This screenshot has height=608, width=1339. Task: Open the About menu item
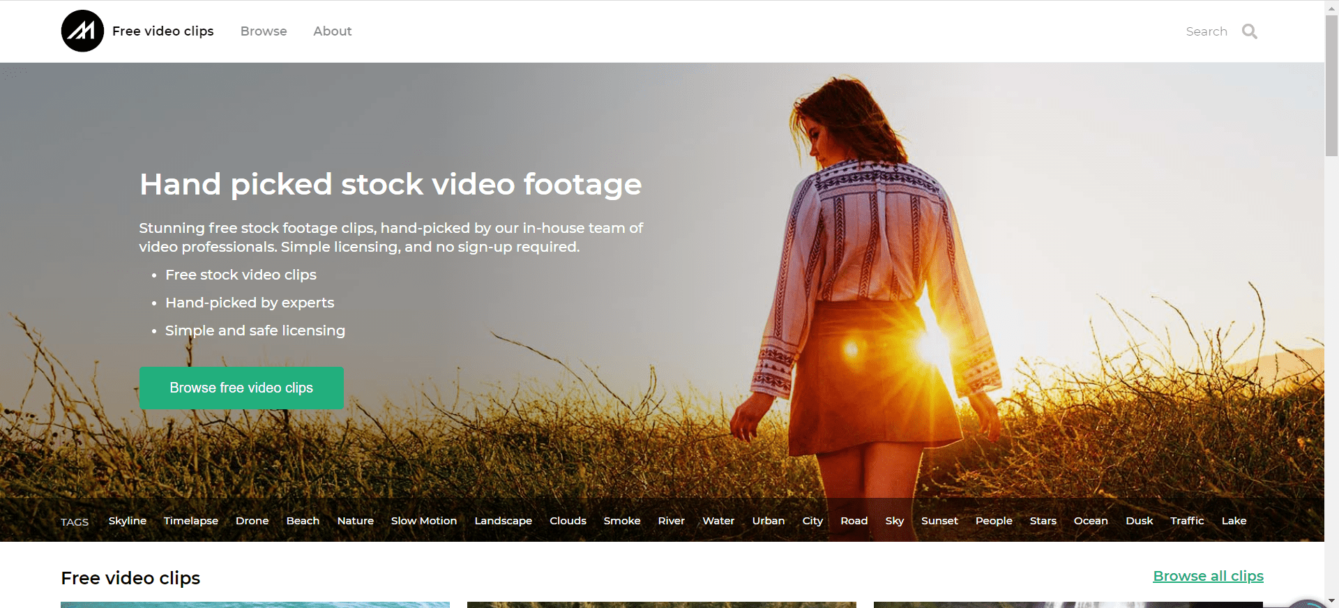pyautogui.click(x=332, y=31)
